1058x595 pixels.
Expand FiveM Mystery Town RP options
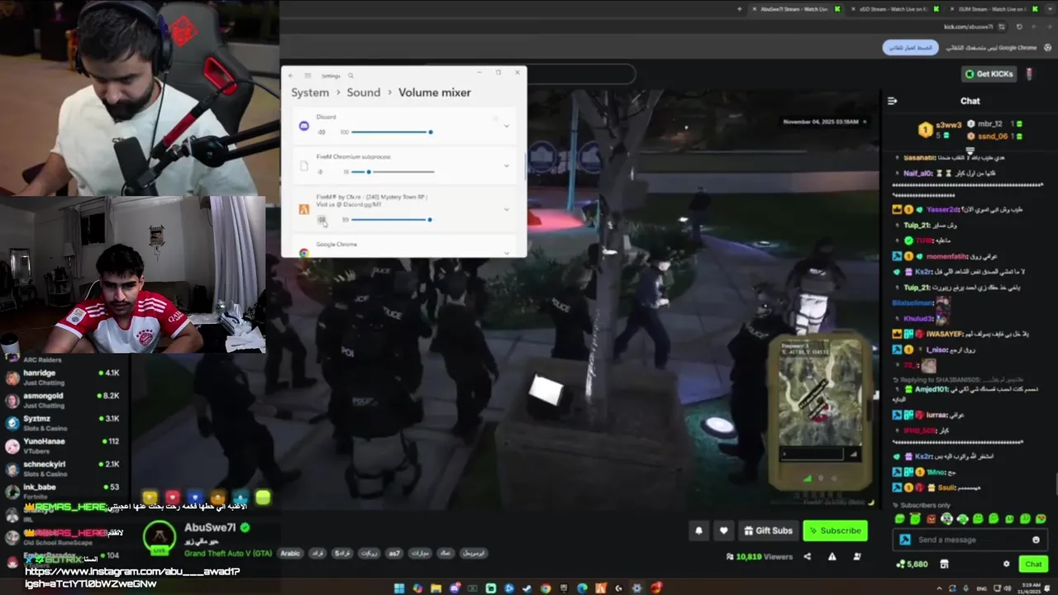(x=507, y=209)
